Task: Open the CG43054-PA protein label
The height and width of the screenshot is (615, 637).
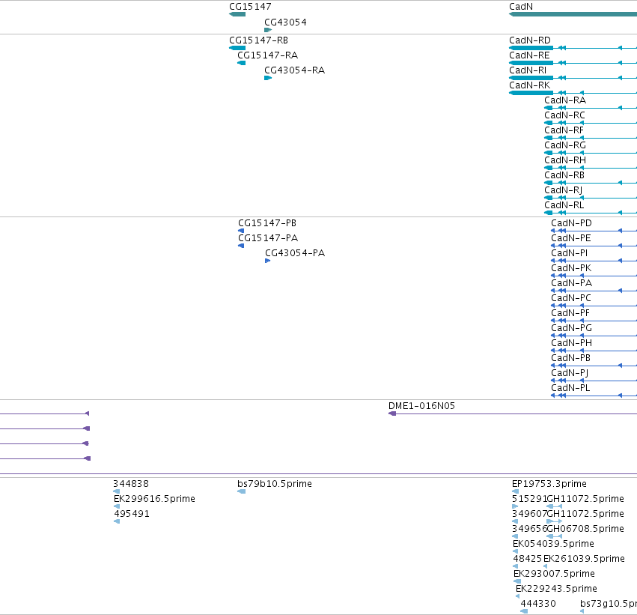Action: pyautogui.click(x=295, y=253)
